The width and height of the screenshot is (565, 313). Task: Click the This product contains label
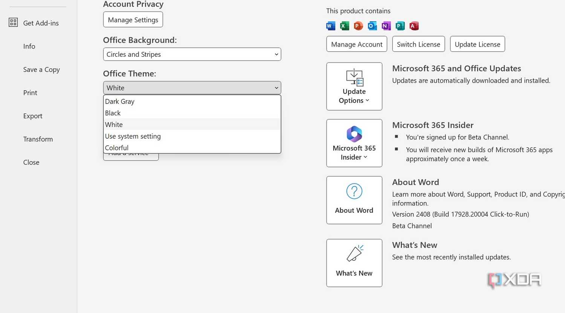tap(358, 11)
